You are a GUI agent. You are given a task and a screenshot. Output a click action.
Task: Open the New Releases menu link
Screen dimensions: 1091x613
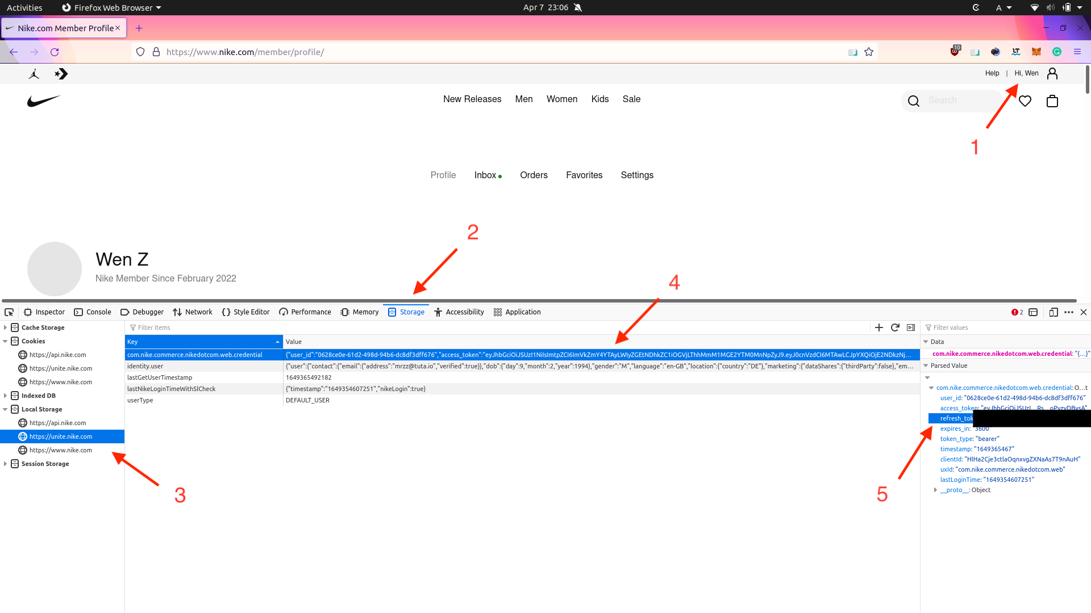point(472,99)
